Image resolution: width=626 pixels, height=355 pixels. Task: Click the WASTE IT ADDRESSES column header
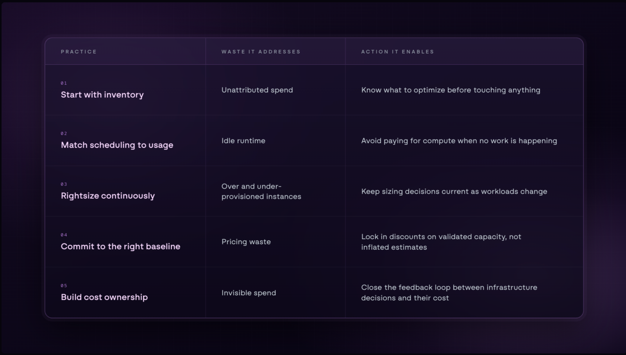(261, 51)
